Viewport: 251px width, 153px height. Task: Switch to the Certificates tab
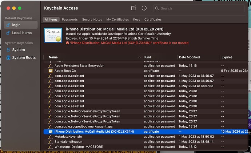coord(153,20)
